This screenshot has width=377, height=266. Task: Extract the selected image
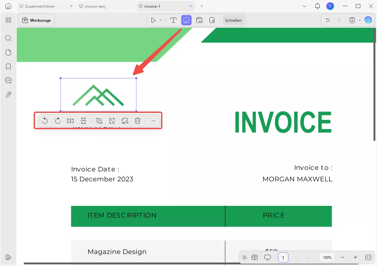(x=125, y=121)
